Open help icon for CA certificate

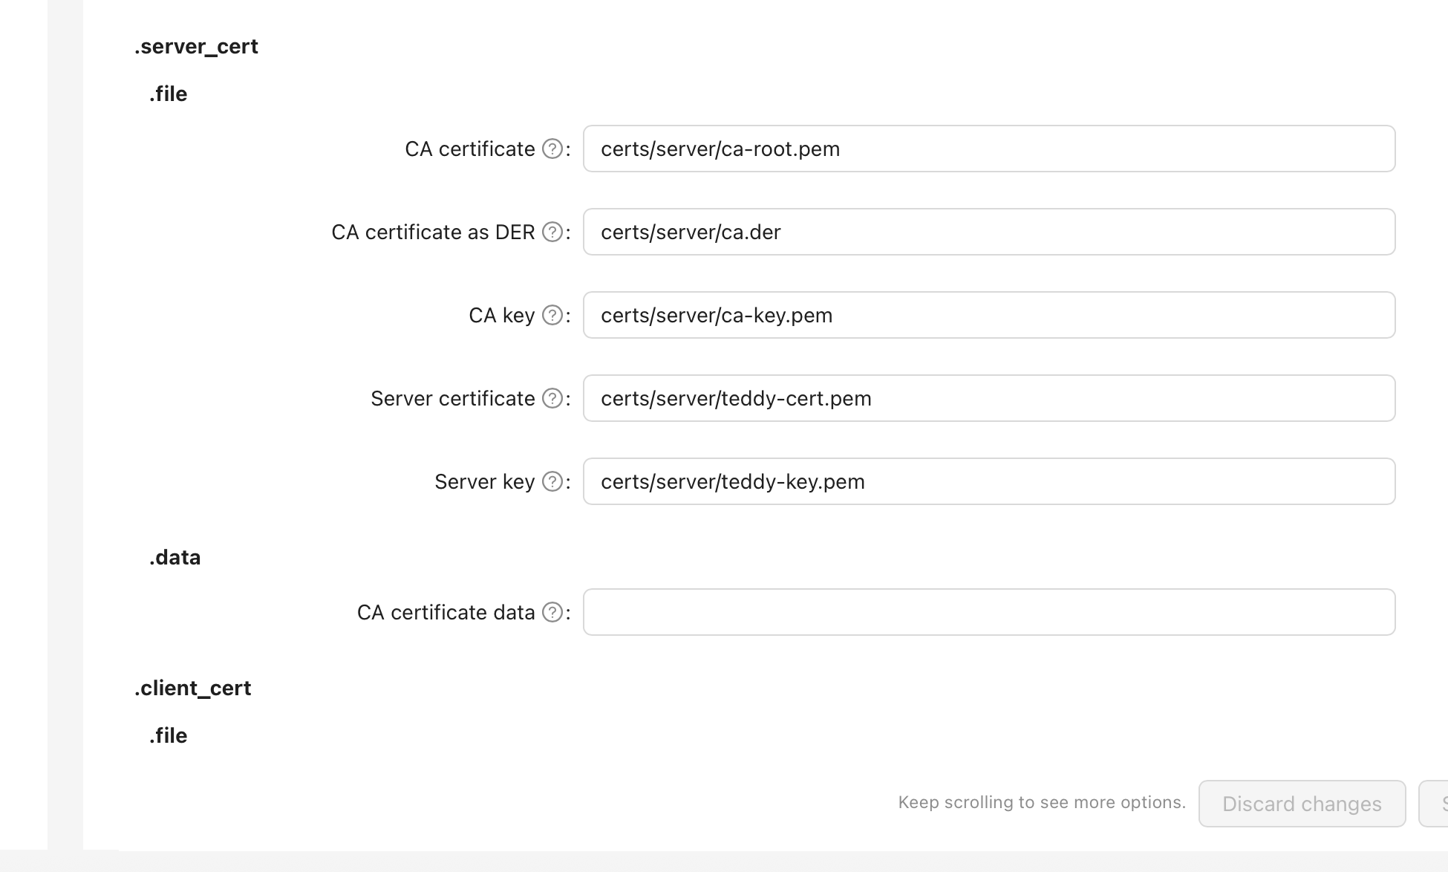pos(552,149)
